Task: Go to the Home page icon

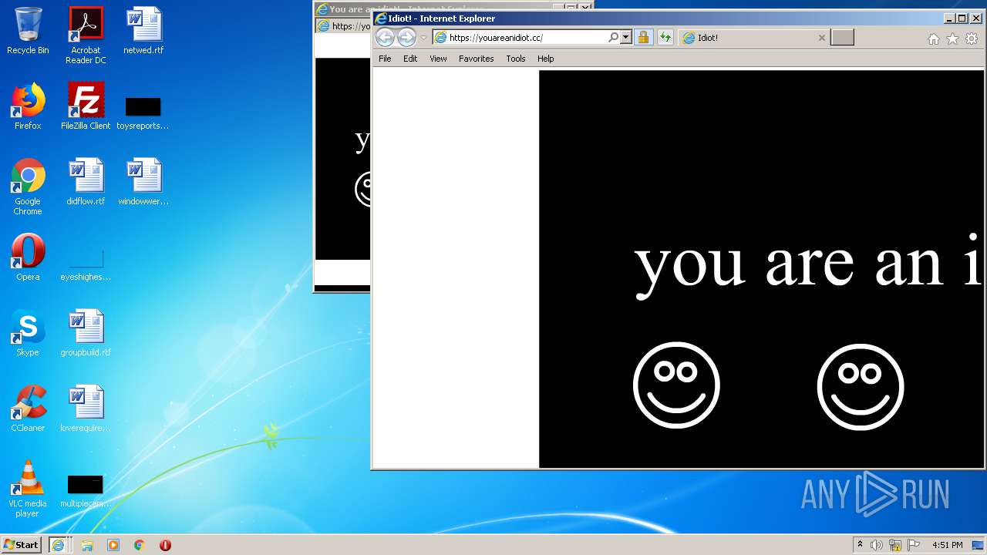Action: click(934, 39)
